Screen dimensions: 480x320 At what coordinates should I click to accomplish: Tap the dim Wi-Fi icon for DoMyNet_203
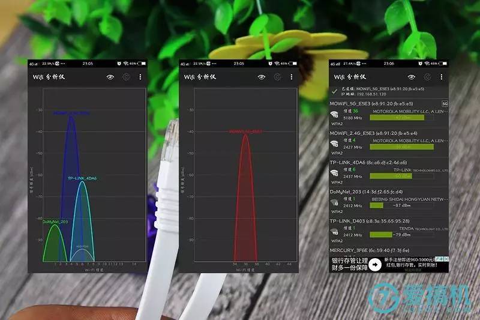pyautogui.click(x=334, y=202)
